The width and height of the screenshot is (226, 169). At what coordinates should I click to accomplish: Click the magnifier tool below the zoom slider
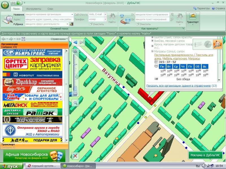pos(75,103)
